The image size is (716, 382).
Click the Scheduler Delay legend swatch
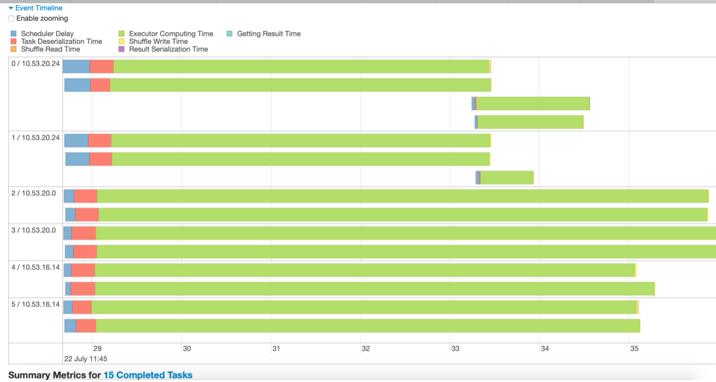click(x=14, y=34)
